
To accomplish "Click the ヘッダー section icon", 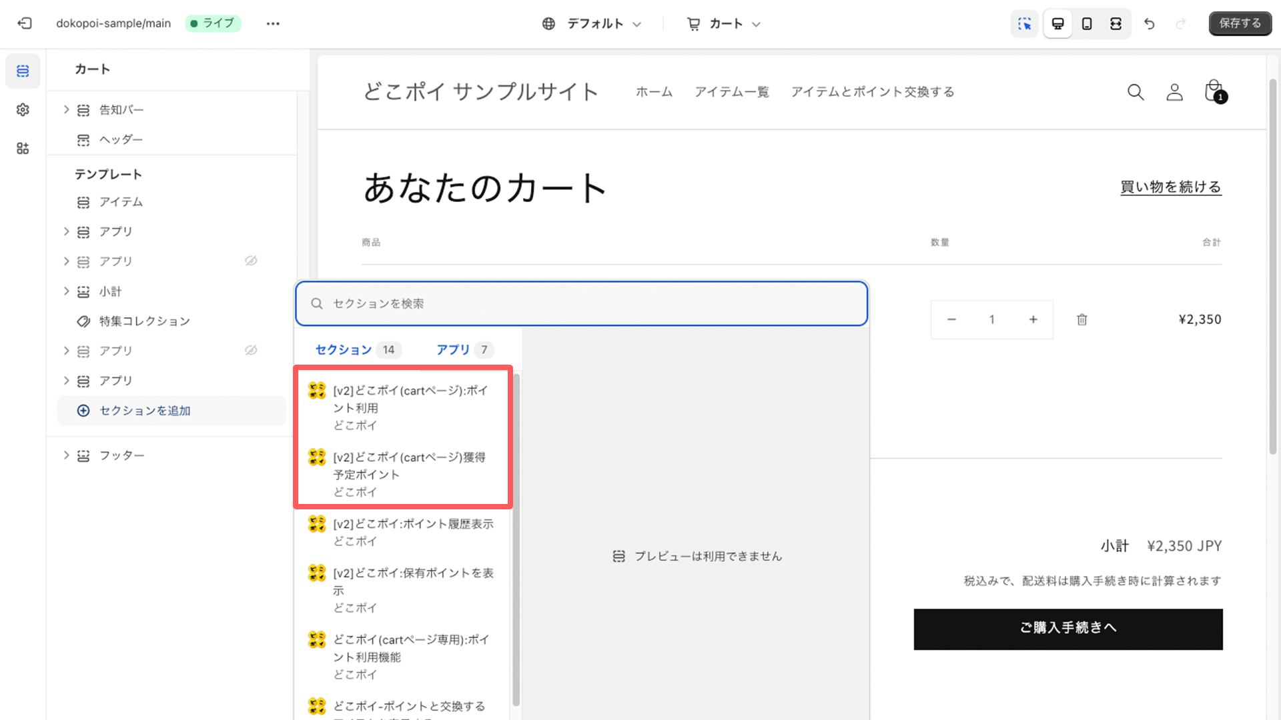I will point(83,140).
